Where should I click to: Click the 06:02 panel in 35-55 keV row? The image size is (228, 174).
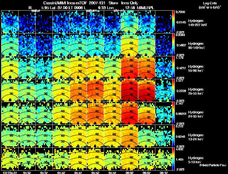pyautogui.click(x=129, y=90)
